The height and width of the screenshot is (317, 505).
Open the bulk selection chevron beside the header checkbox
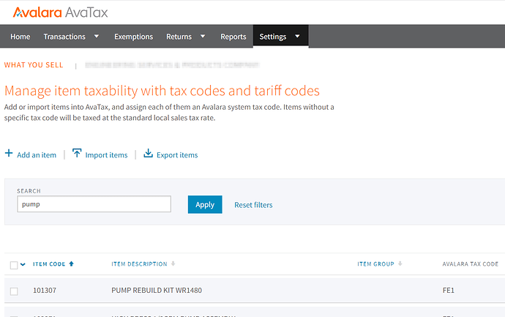point(23,264)
